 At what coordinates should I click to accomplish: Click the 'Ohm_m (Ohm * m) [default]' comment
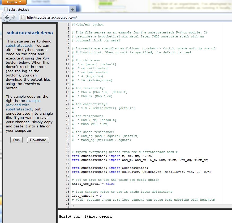[x=100, y=92]
